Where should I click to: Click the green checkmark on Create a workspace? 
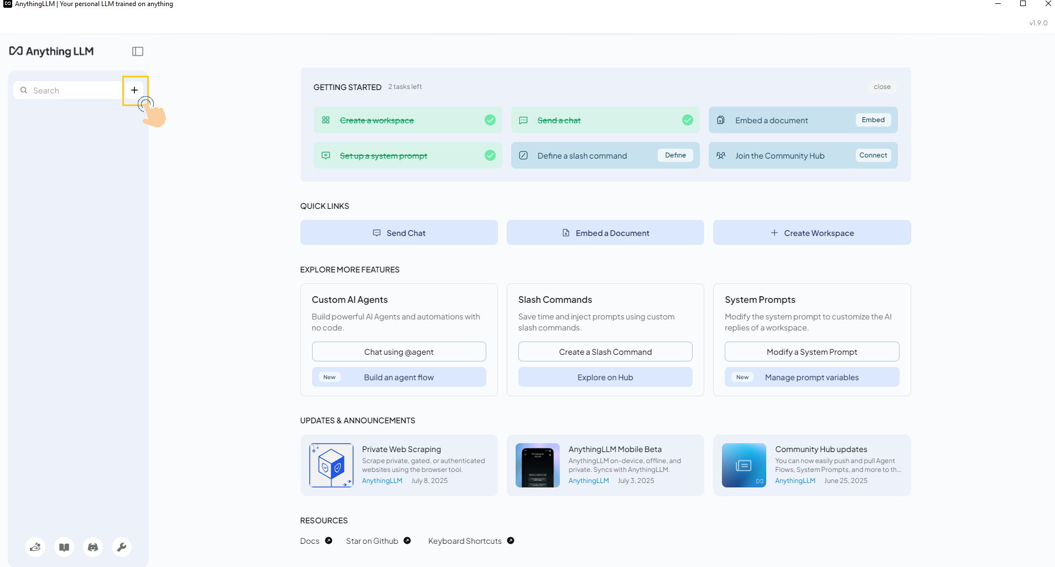(490, 119)
